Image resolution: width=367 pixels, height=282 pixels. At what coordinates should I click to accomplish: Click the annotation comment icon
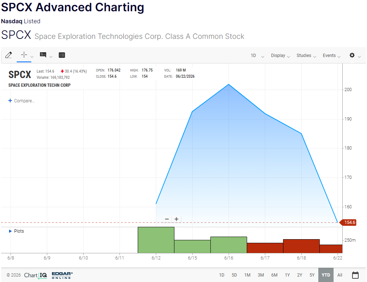tap(43, 55)
